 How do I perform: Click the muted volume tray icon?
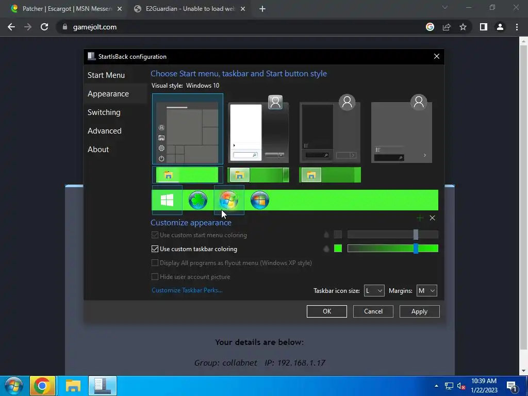(461, 386)
